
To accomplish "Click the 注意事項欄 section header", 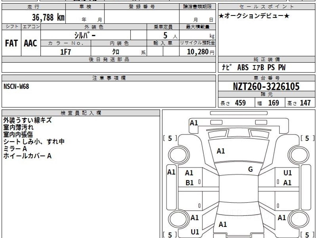I will tap(109, 78).
